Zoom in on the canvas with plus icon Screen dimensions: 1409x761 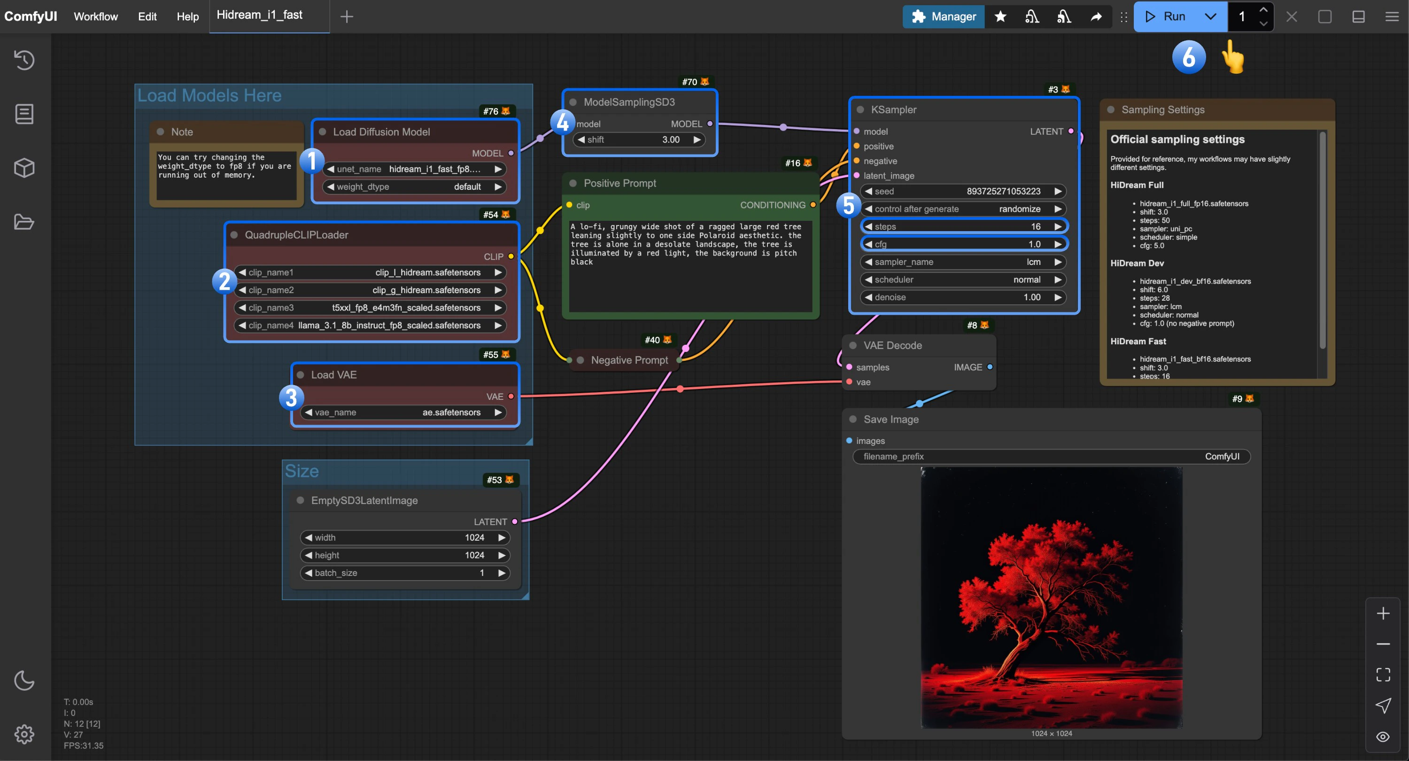pyautogui.click(x=1383, y=613)
